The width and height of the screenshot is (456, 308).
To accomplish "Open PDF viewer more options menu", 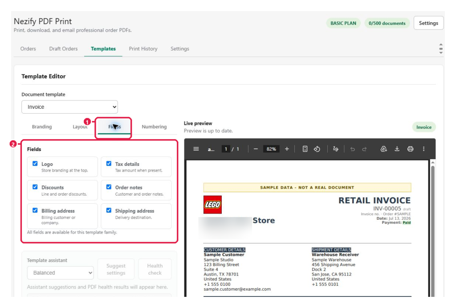I will coord(424,149).
